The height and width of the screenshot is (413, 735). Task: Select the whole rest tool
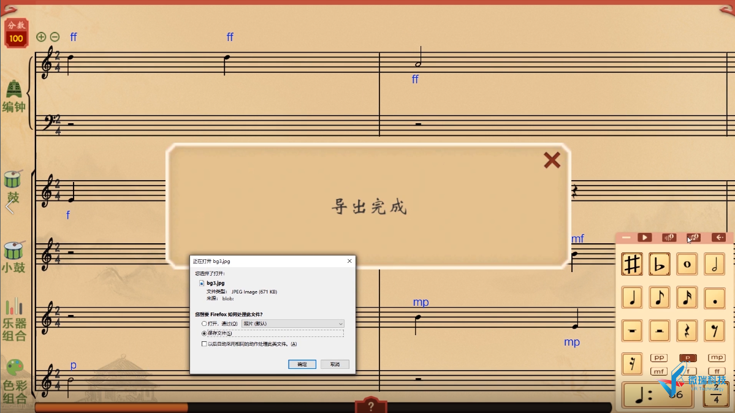pos(631,331)
